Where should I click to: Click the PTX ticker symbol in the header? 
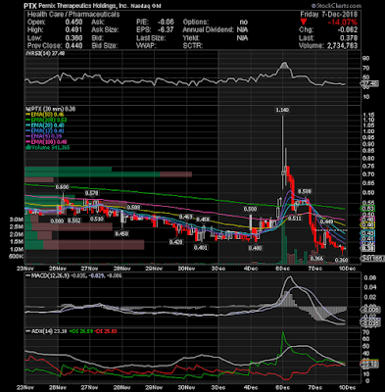tap(29, 6)
